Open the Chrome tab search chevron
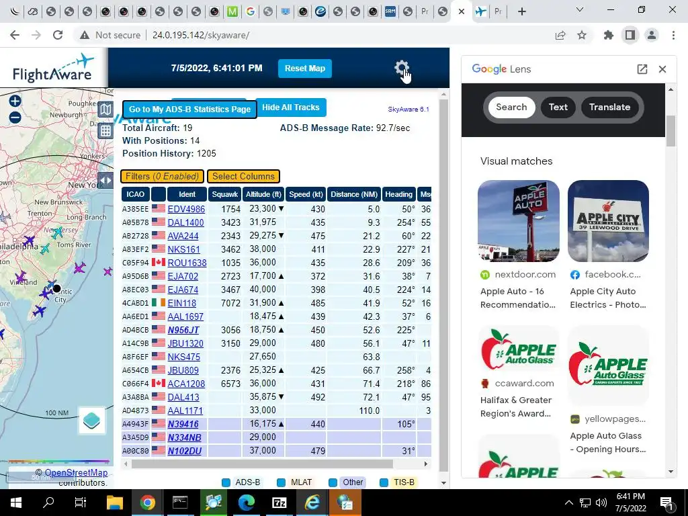The height and width of the screenshot is (516, 688). pos(580,9)
